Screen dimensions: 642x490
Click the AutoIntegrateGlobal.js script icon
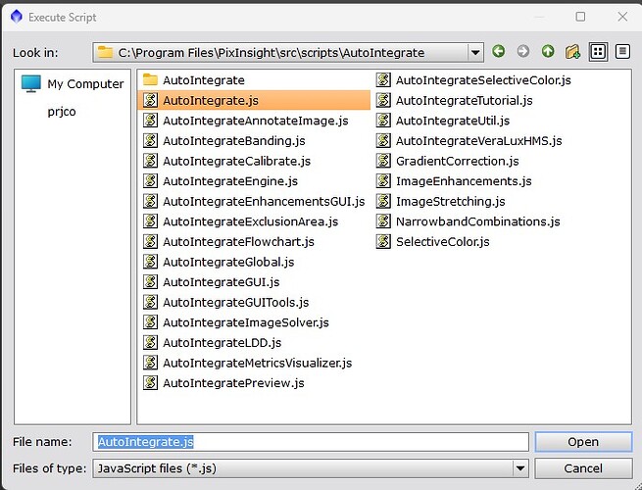click(x=150, y=262)
